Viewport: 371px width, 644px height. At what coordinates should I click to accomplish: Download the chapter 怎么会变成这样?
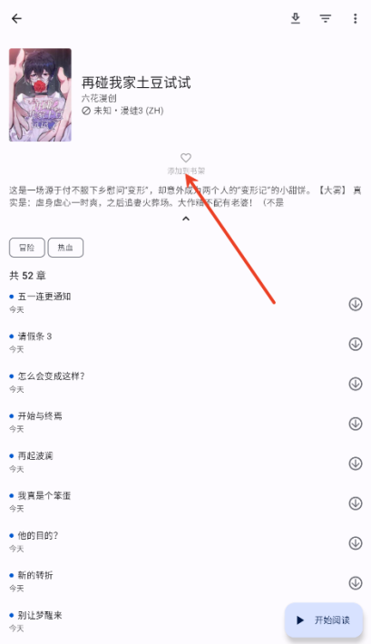pyautogui.click(x=356, y=384)
